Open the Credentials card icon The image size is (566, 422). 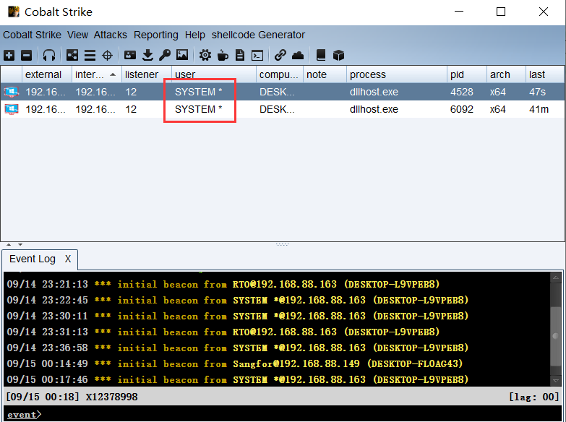coord(130,55)
